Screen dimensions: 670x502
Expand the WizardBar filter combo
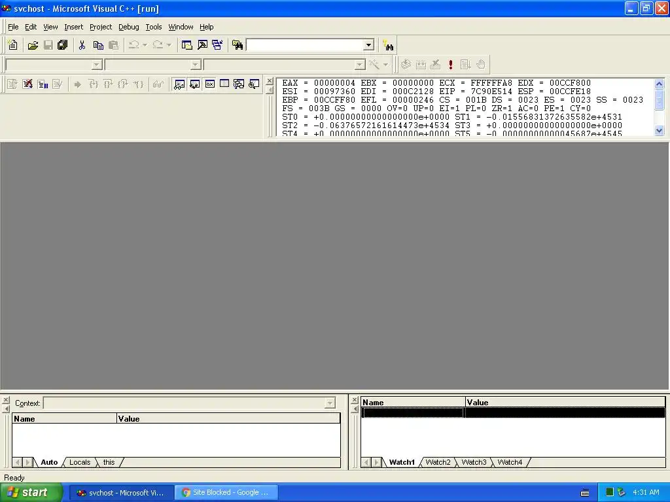pos(196,65)
